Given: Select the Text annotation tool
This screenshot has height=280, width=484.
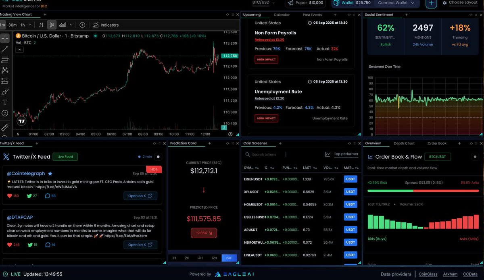Looking at the screenshot, I should (5, 103).
